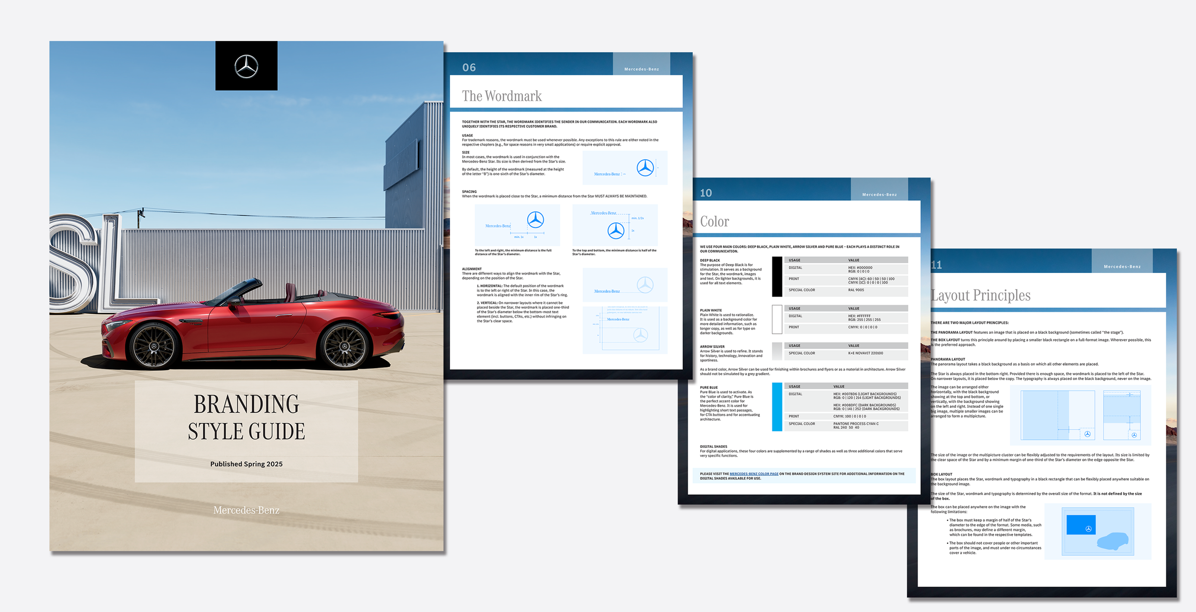The height and width of the screenshot is (612, 1196).
Task: Click the ALIGNMENT section heading
Action: [x=472, y=269]
